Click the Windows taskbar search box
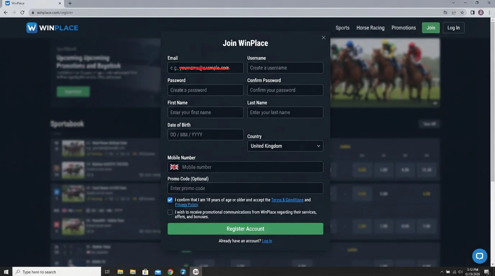Viewport: 495px width, 276px height. tap(57, 272)
